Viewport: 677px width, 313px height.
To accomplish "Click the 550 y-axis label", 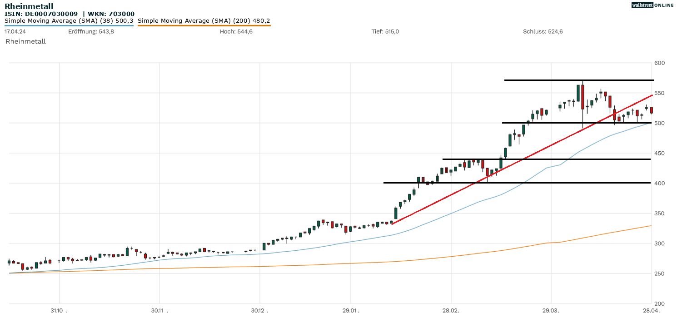I will [x=659, y=93].
